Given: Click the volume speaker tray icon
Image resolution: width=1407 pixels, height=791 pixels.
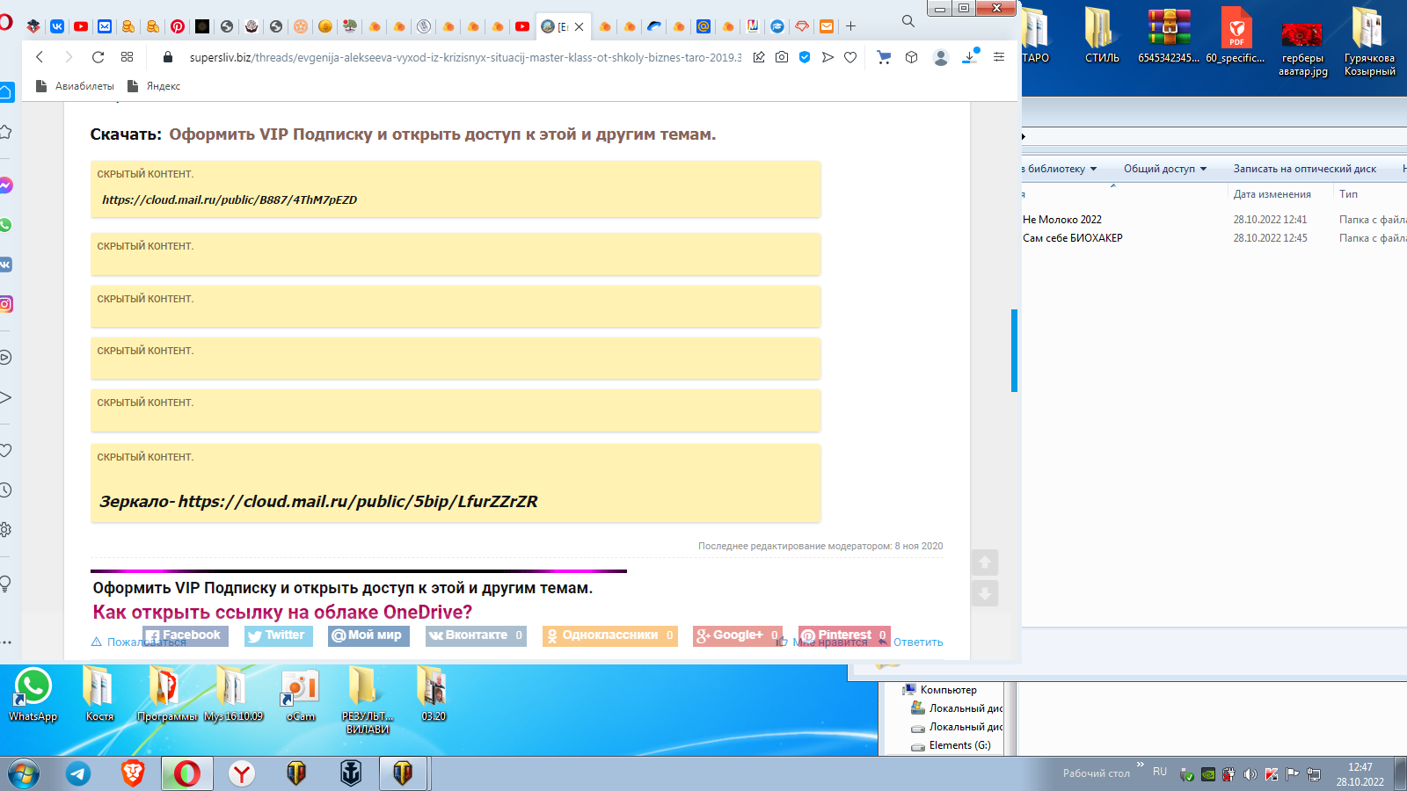Looking at the screenshot, I should click(x=1250, y=774).
